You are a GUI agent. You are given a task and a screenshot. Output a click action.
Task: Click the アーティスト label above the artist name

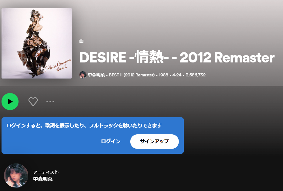pos(46,172)
